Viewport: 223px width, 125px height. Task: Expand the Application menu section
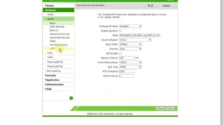[x=59, y=80]
